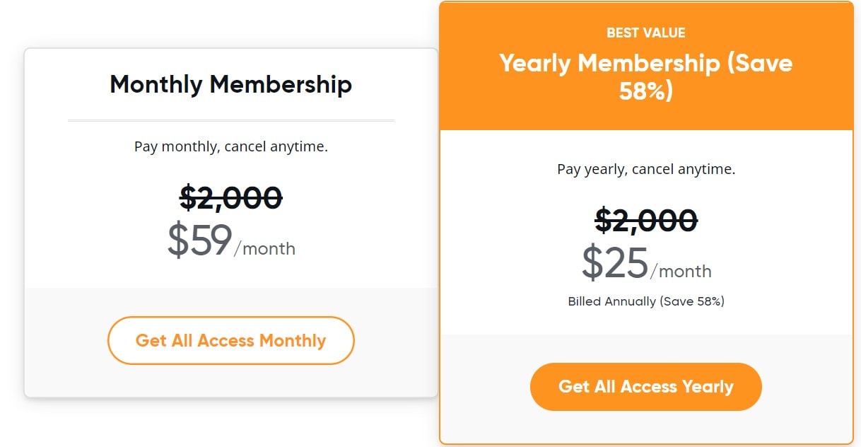Click the word 'Membership' in the monthly heading
This screenshot has height=447, width=861.
(x=281, y=85)
